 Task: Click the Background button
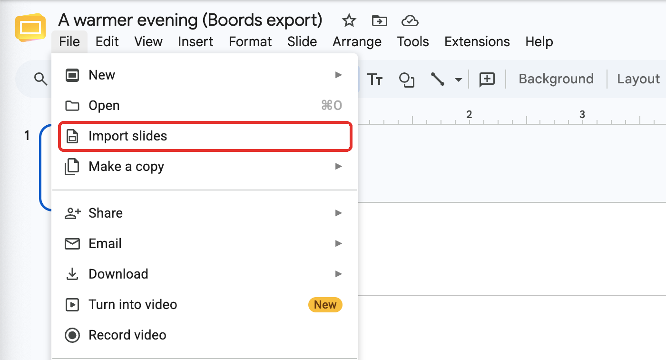[x=556, y=79]
